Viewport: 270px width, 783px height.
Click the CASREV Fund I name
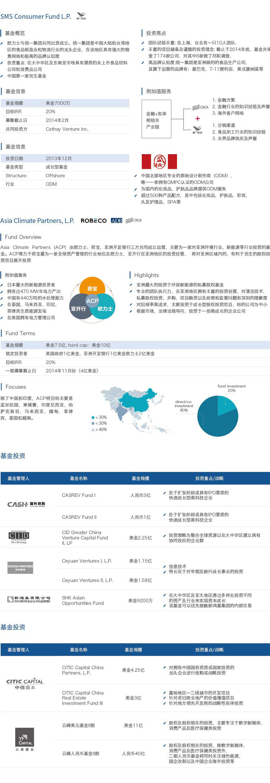tap(79, 495)
